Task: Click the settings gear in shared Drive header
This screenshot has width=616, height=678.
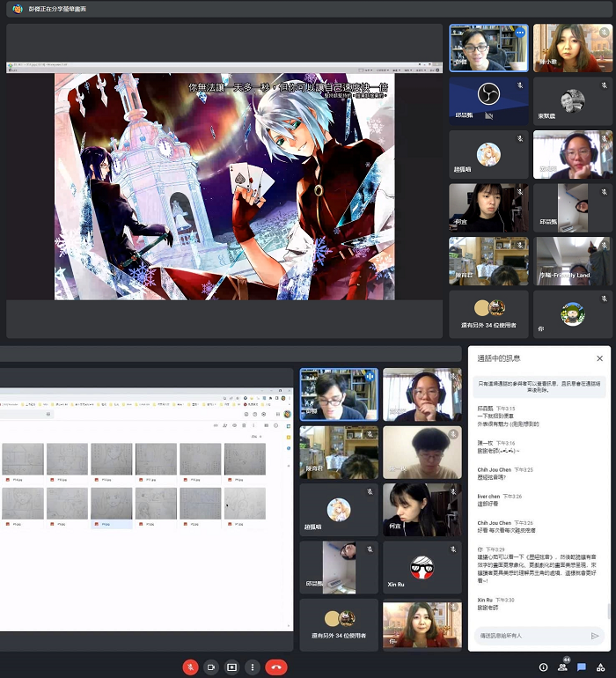Action: coord(264,414)
